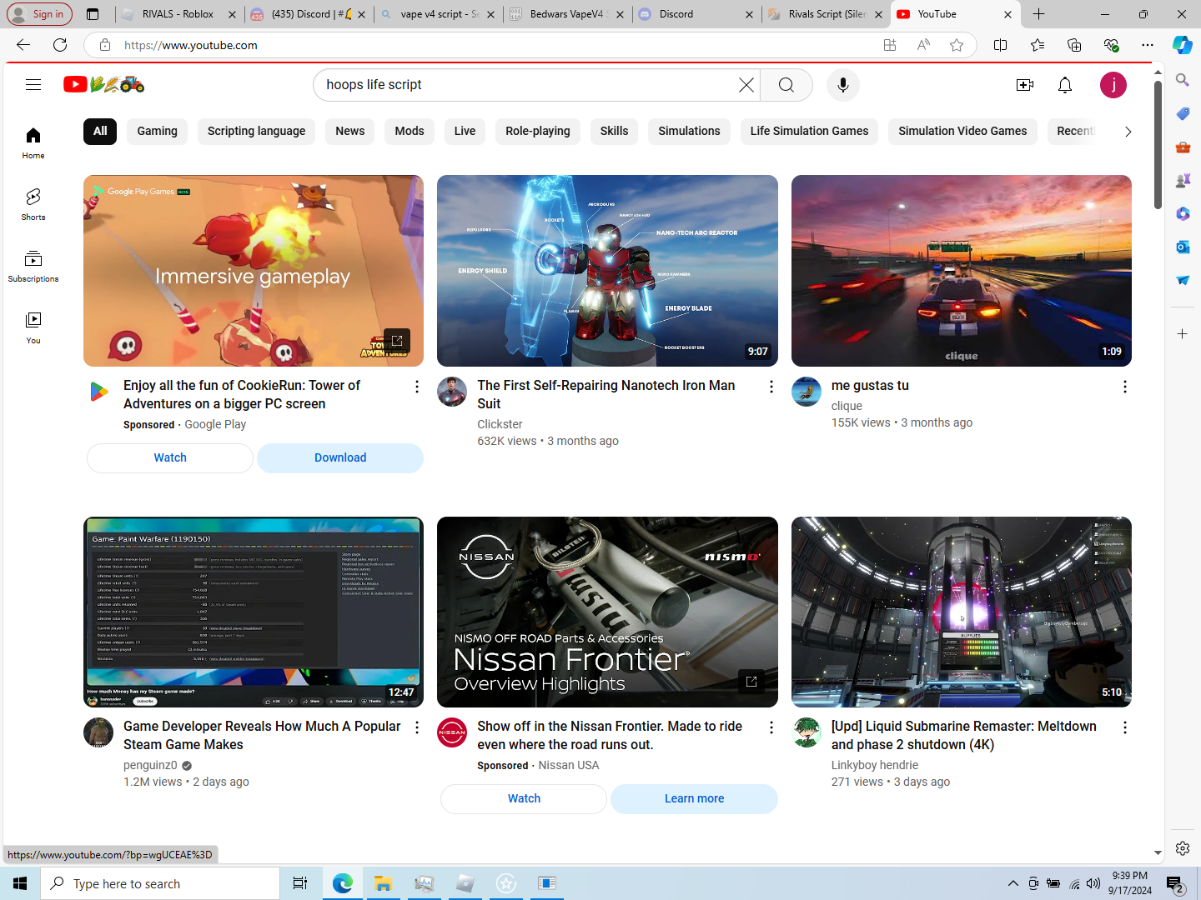The image size is (1201, 900).
Task: Open Iron Man Suit video title
Action: coord(606,394)
